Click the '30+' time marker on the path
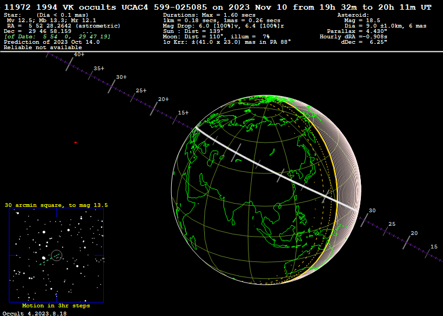The height and width of the screenshot is (316, 443). click(121, 77)
